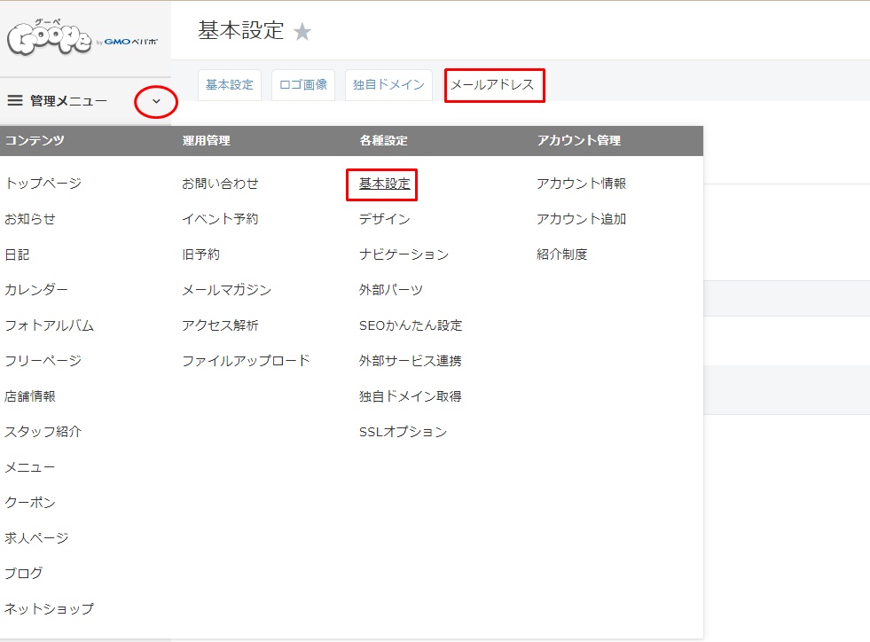Go to ファイルアップロード
The width and height of the screenshot is (870, 642).
click(x=246, y=361)
